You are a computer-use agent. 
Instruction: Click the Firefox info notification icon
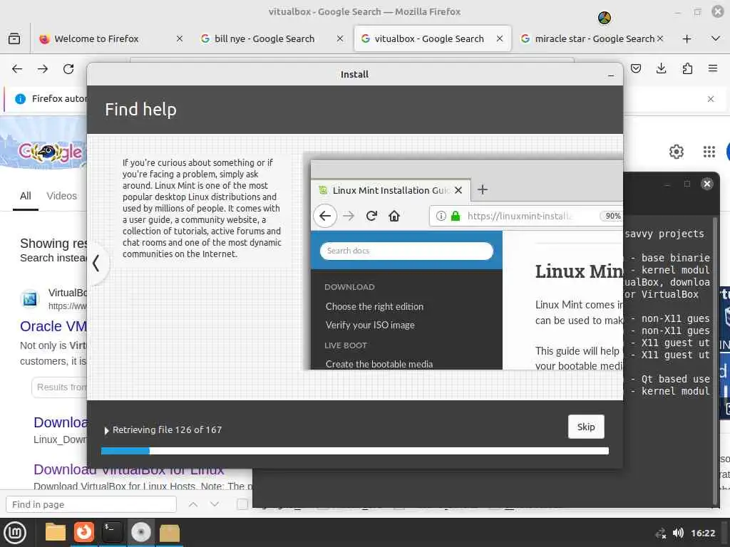tap(21, 98)
